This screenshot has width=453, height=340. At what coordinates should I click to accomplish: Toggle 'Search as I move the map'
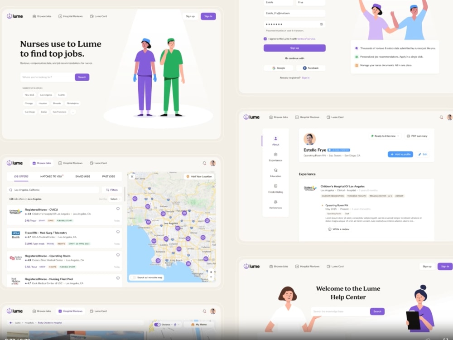(x=133, y=277)
